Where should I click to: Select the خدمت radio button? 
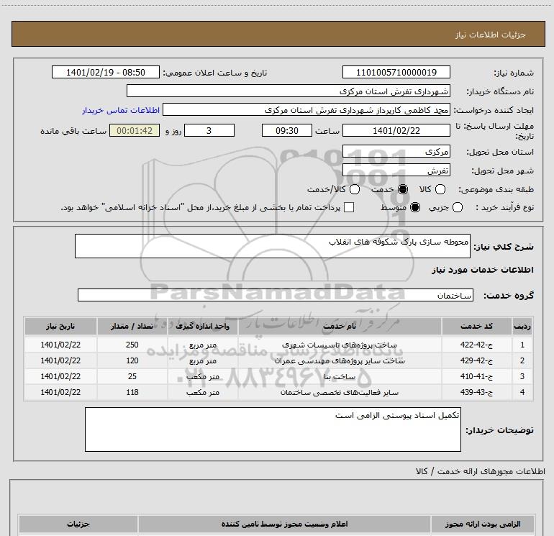[402, 189]
